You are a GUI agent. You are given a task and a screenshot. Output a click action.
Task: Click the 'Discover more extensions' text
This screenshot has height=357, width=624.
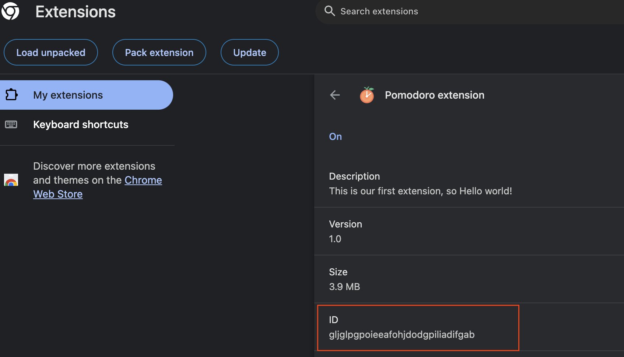[x=94, y=166]
